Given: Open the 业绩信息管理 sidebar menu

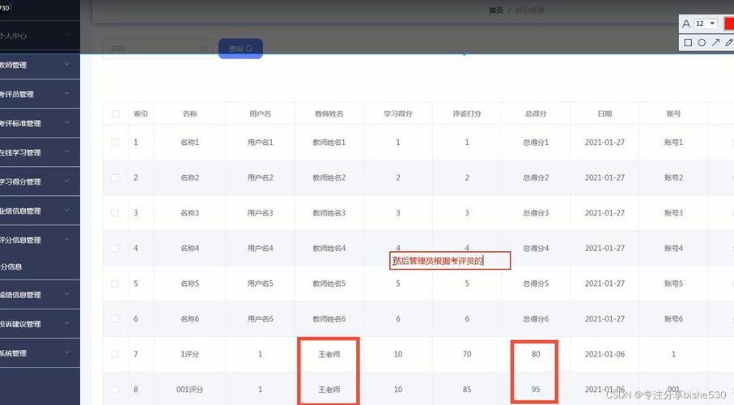Looking at the screenshot, I should 40,211.
